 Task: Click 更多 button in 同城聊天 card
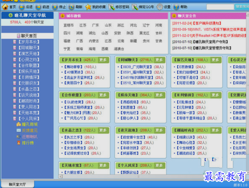pyautogui.click(x=159, y=60)
